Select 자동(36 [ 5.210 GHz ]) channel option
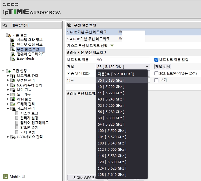 pyautogui.click(x=122, y=74)
